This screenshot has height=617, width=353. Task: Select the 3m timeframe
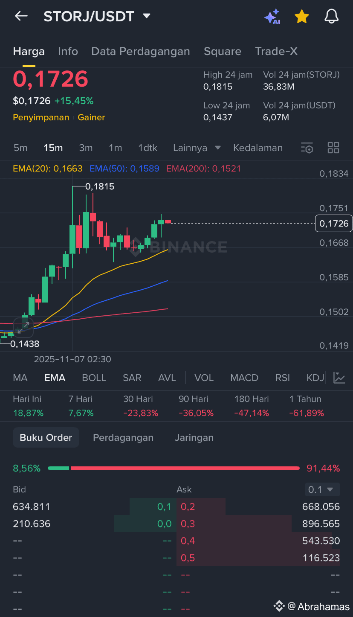coord(86,148)
